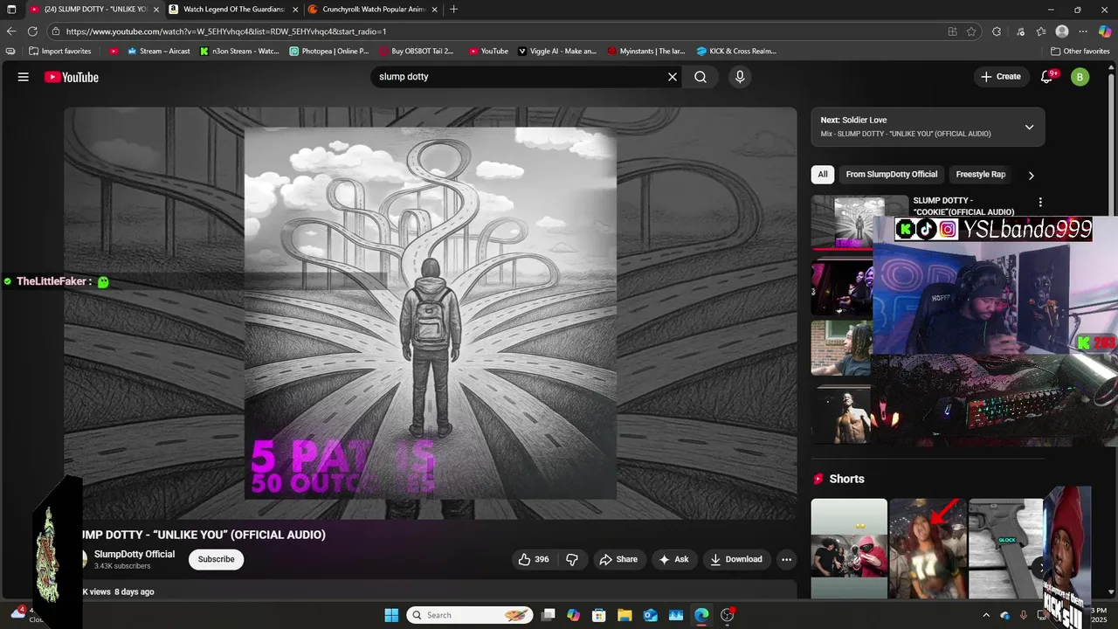Open the Shorts thumbnail showing a Glock
1118x629 pixels.
coord(1006,548)
